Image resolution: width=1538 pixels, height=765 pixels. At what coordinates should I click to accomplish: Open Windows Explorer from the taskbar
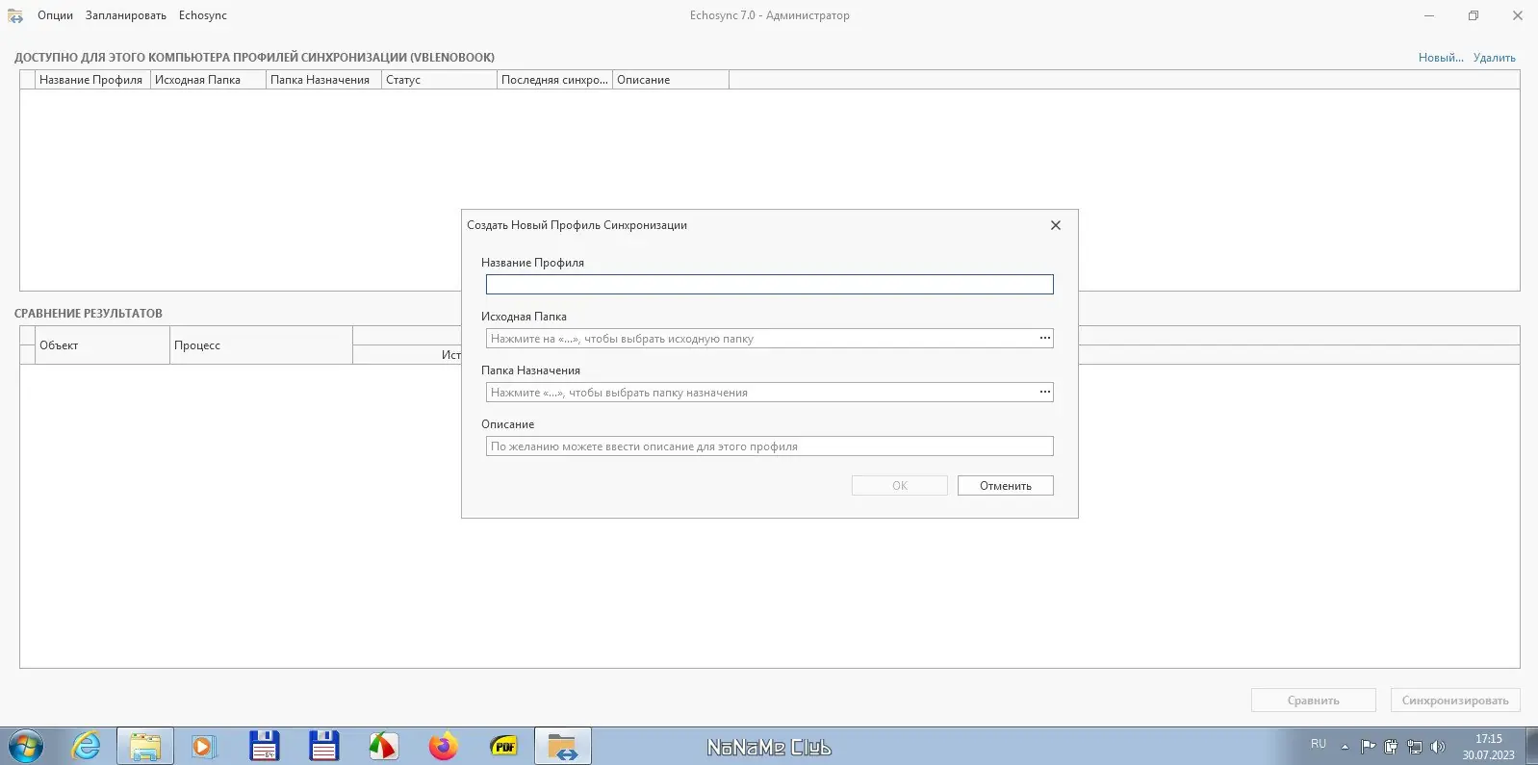(x=145, y=747)
